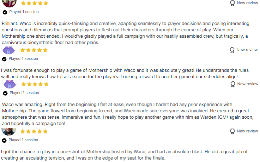Click the award ribbon icon on the topmost review
The height and width of the screenshot is (162, 260).
pos(232,3)
